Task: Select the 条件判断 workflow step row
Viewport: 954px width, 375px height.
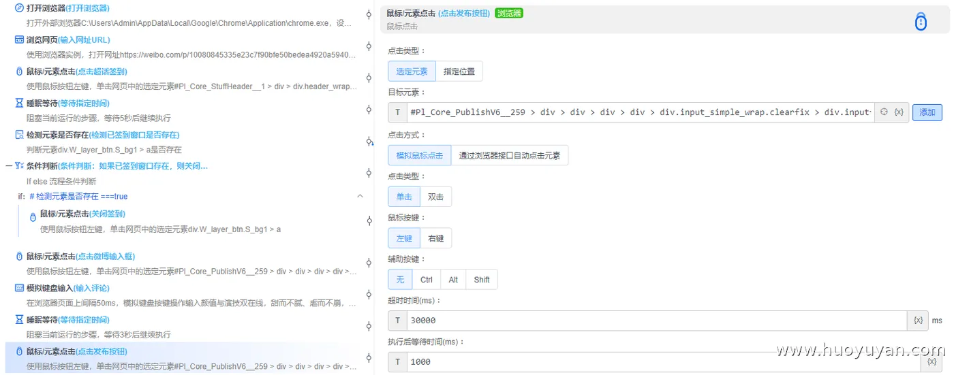Action: click(184, 174)
